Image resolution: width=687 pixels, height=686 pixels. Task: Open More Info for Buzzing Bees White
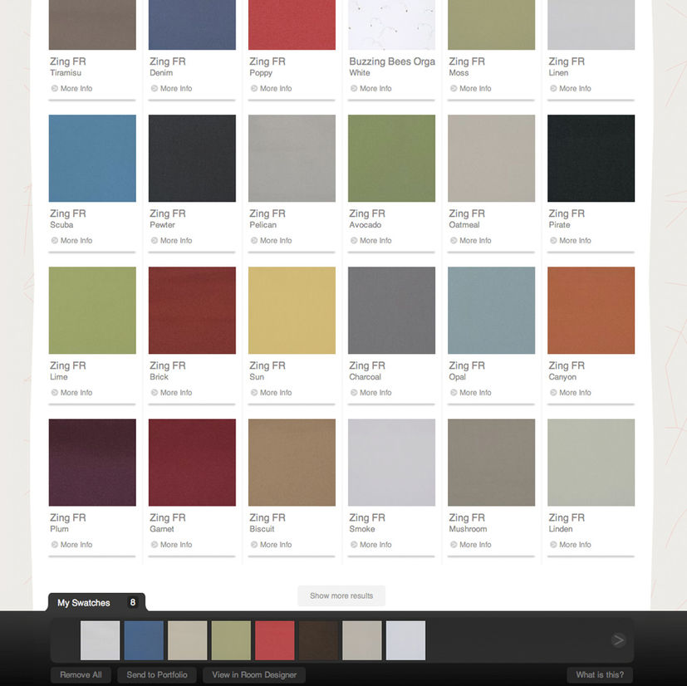click(x=375, y=89)
